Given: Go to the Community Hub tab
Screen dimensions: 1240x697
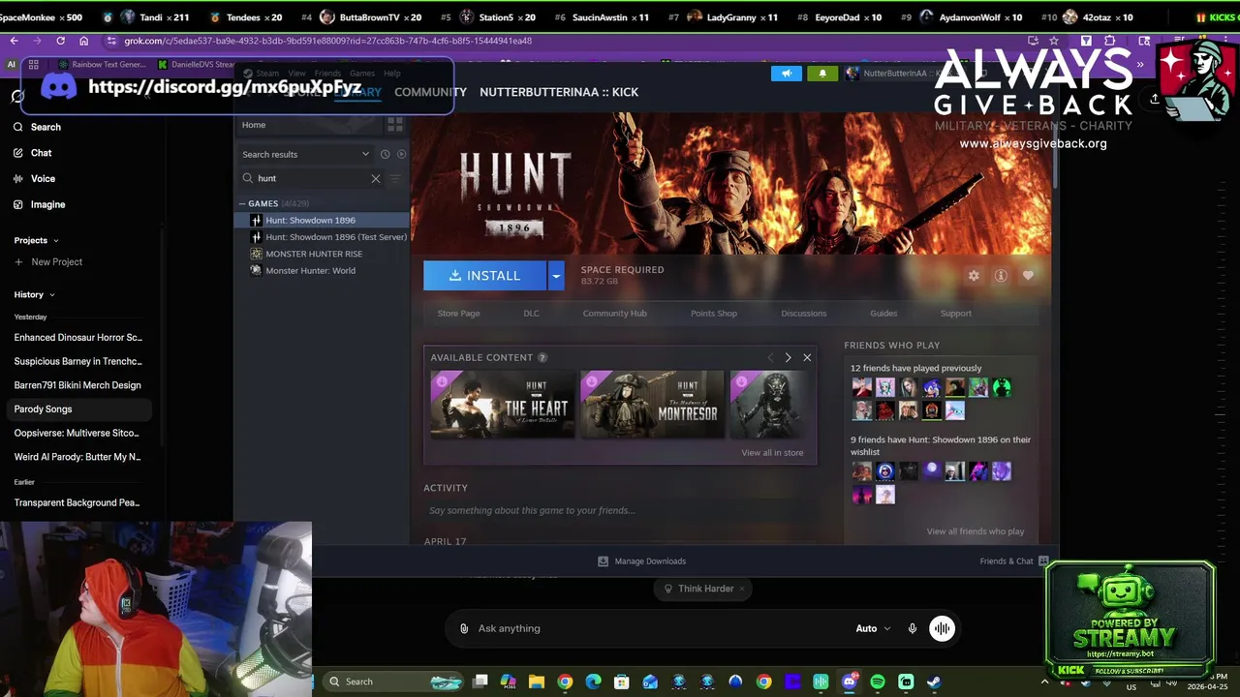Looking at the screenshot, I should coord(614,314).
